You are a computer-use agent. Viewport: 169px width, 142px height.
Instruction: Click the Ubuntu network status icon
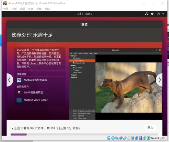point(147,14)
